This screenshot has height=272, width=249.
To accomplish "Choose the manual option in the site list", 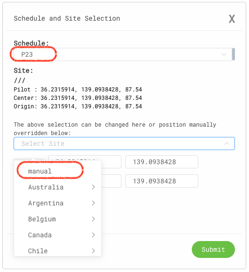I will click(x=58, y=171).
